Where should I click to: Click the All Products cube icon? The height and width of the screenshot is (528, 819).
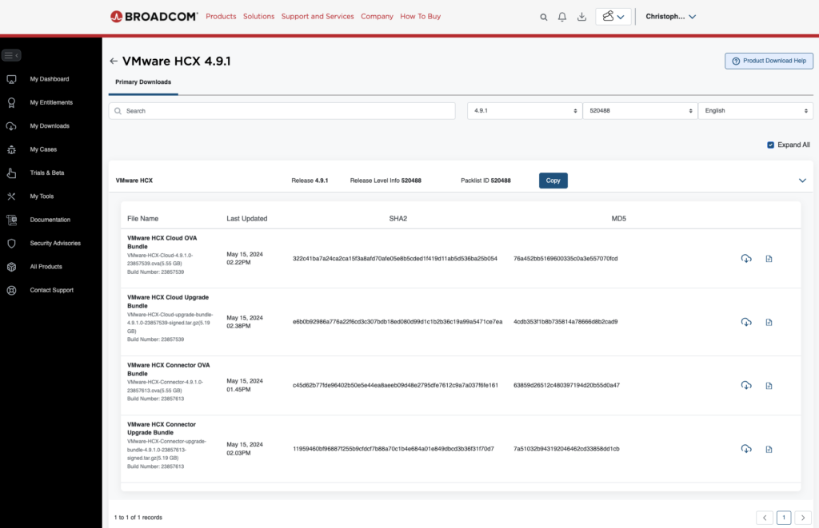pyautogui.click(x=11, y=267)
